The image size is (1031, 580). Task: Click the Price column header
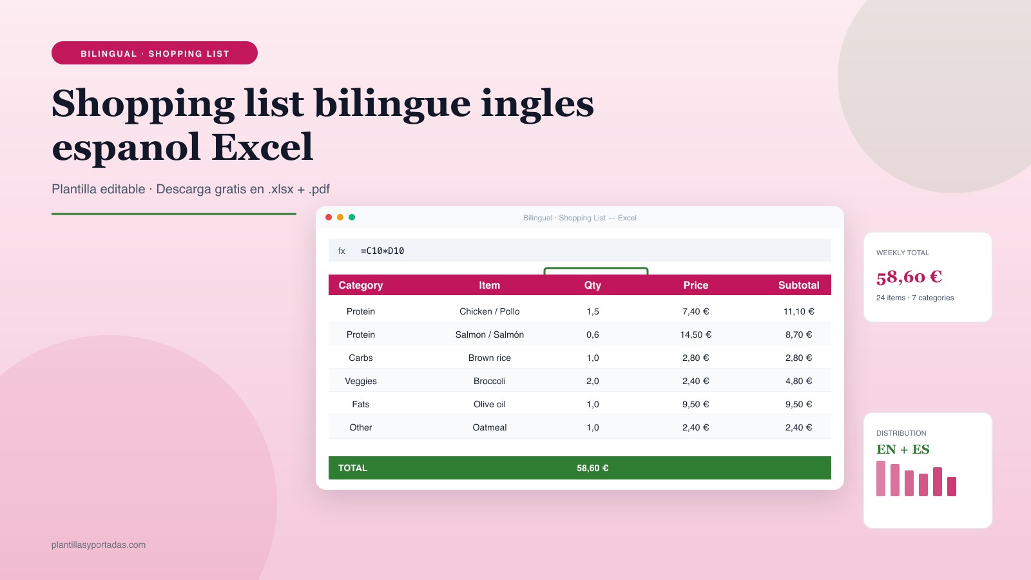(696, 285)
